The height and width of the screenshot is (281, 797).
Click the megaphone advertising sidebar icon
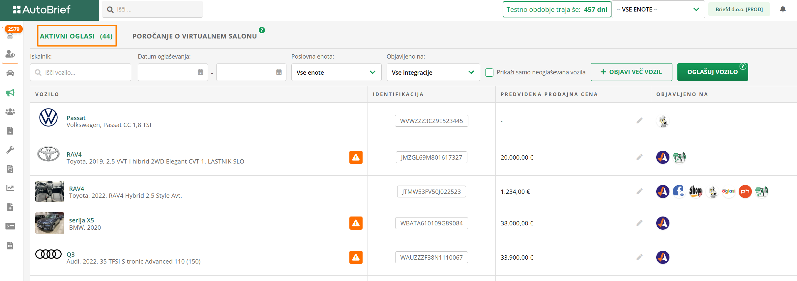10,93
